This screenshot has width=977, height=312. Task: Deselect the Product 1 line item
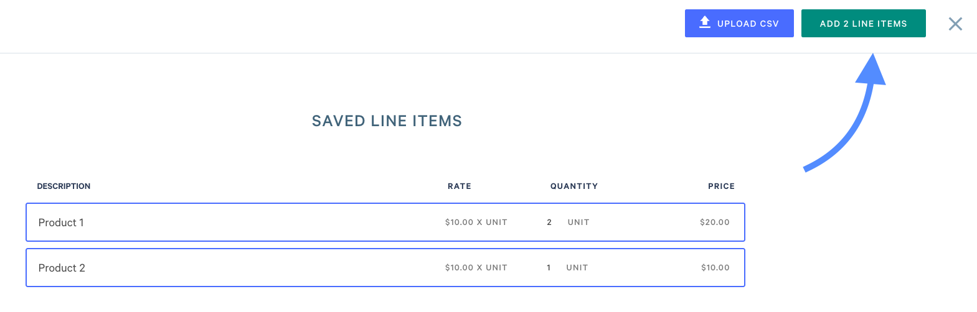[x=385, y=222]
